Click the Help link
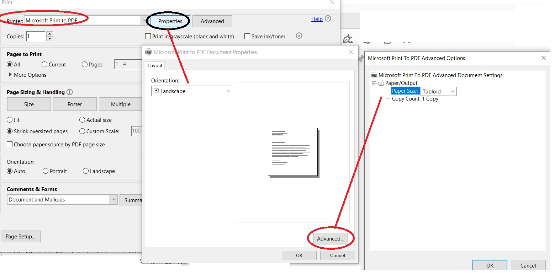 coord(317,19)
